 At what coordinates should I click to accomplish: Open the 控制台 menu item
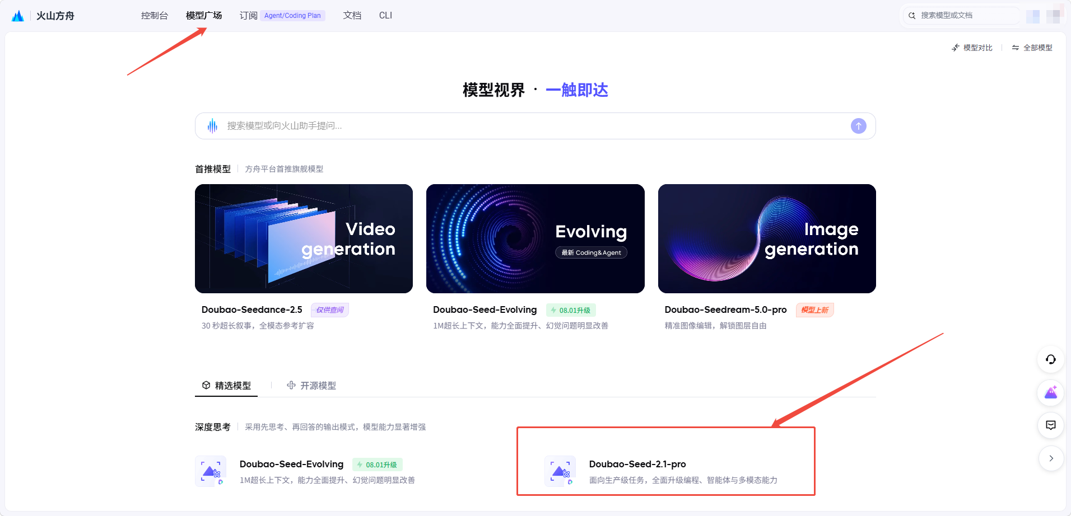(x=155, y=16)
